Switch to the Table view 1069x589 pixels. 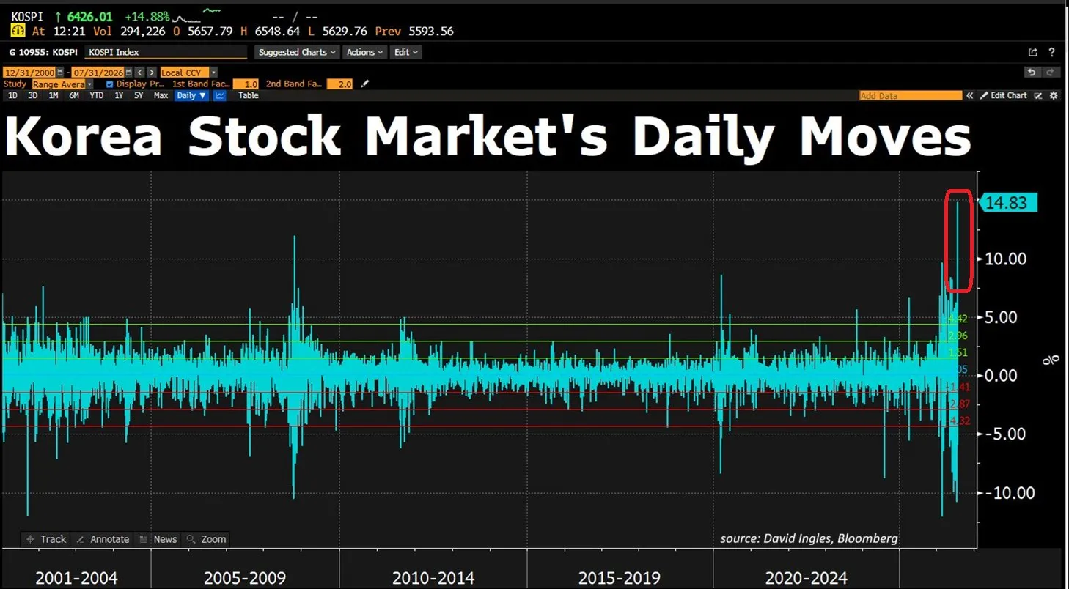click(x=249, y=95)
